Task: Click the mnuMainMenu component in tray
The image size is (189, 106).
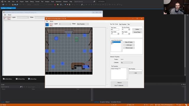Action: (7, 79)
